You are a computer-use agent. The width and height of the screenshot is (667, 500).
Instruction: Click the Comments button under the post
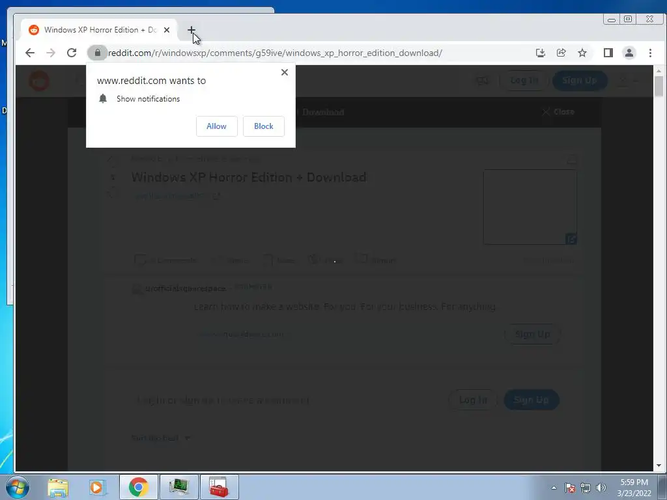(x=166, y=260)
